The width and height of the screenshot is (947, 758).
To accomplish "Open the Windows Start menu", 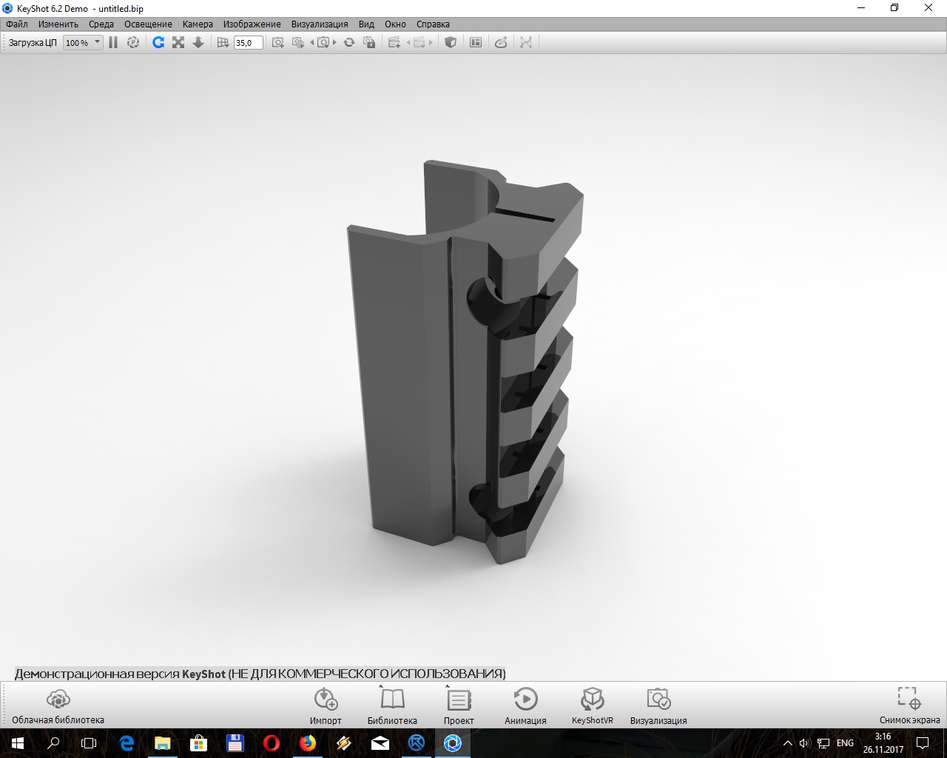I will point(18,743).
